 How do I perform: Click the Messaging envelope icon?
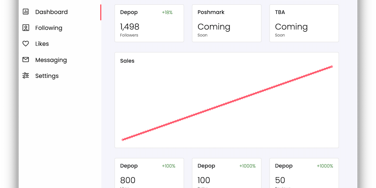(26, 60)
